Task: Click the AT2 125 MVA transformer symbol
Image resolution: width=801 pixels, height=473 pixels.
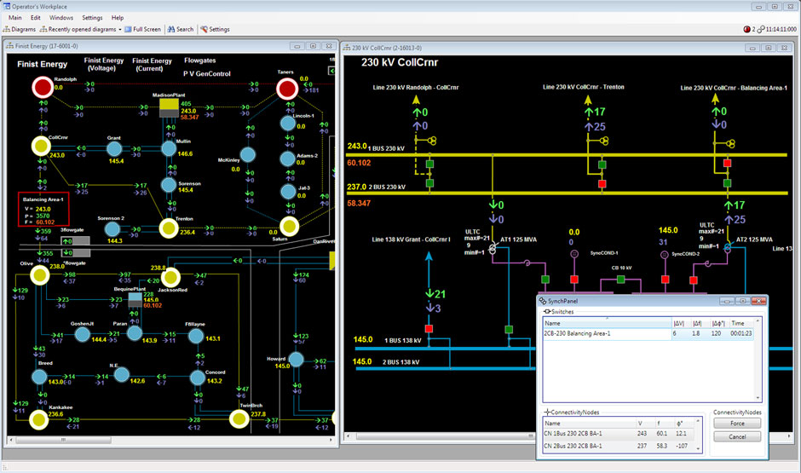Action: pyautogui.click(x=727, y=247)
